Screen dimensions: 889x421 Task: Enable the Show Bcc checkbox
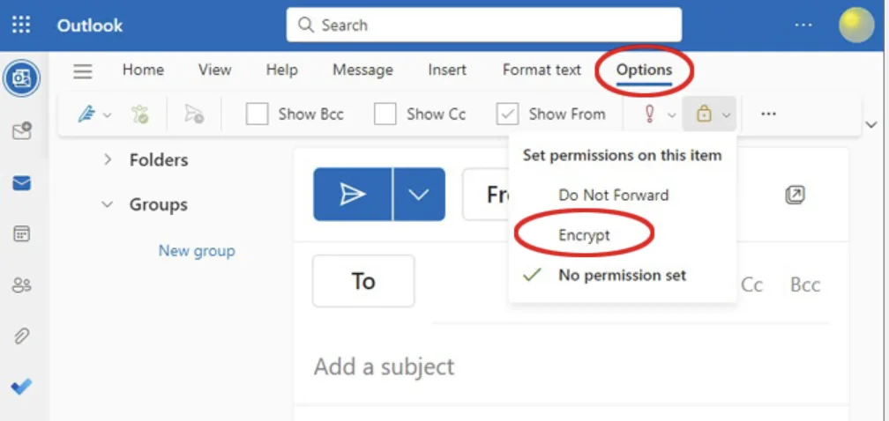pos(258,114)
